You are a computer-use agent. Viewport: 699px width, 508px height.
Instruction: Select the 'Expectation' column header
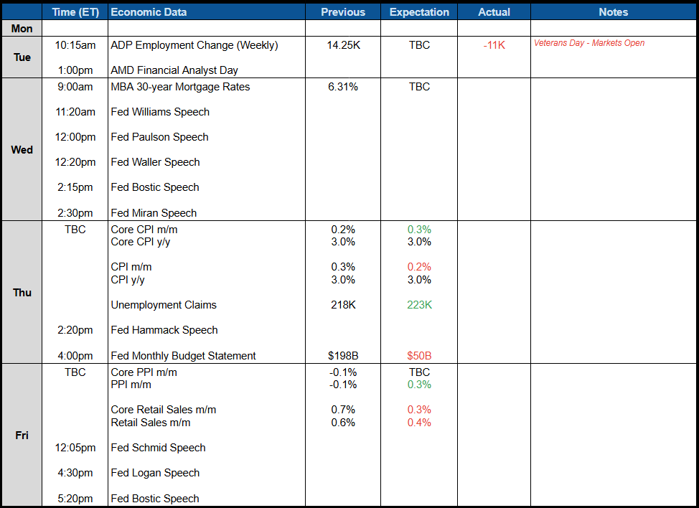pyautogui.click(x=420, y=12)
